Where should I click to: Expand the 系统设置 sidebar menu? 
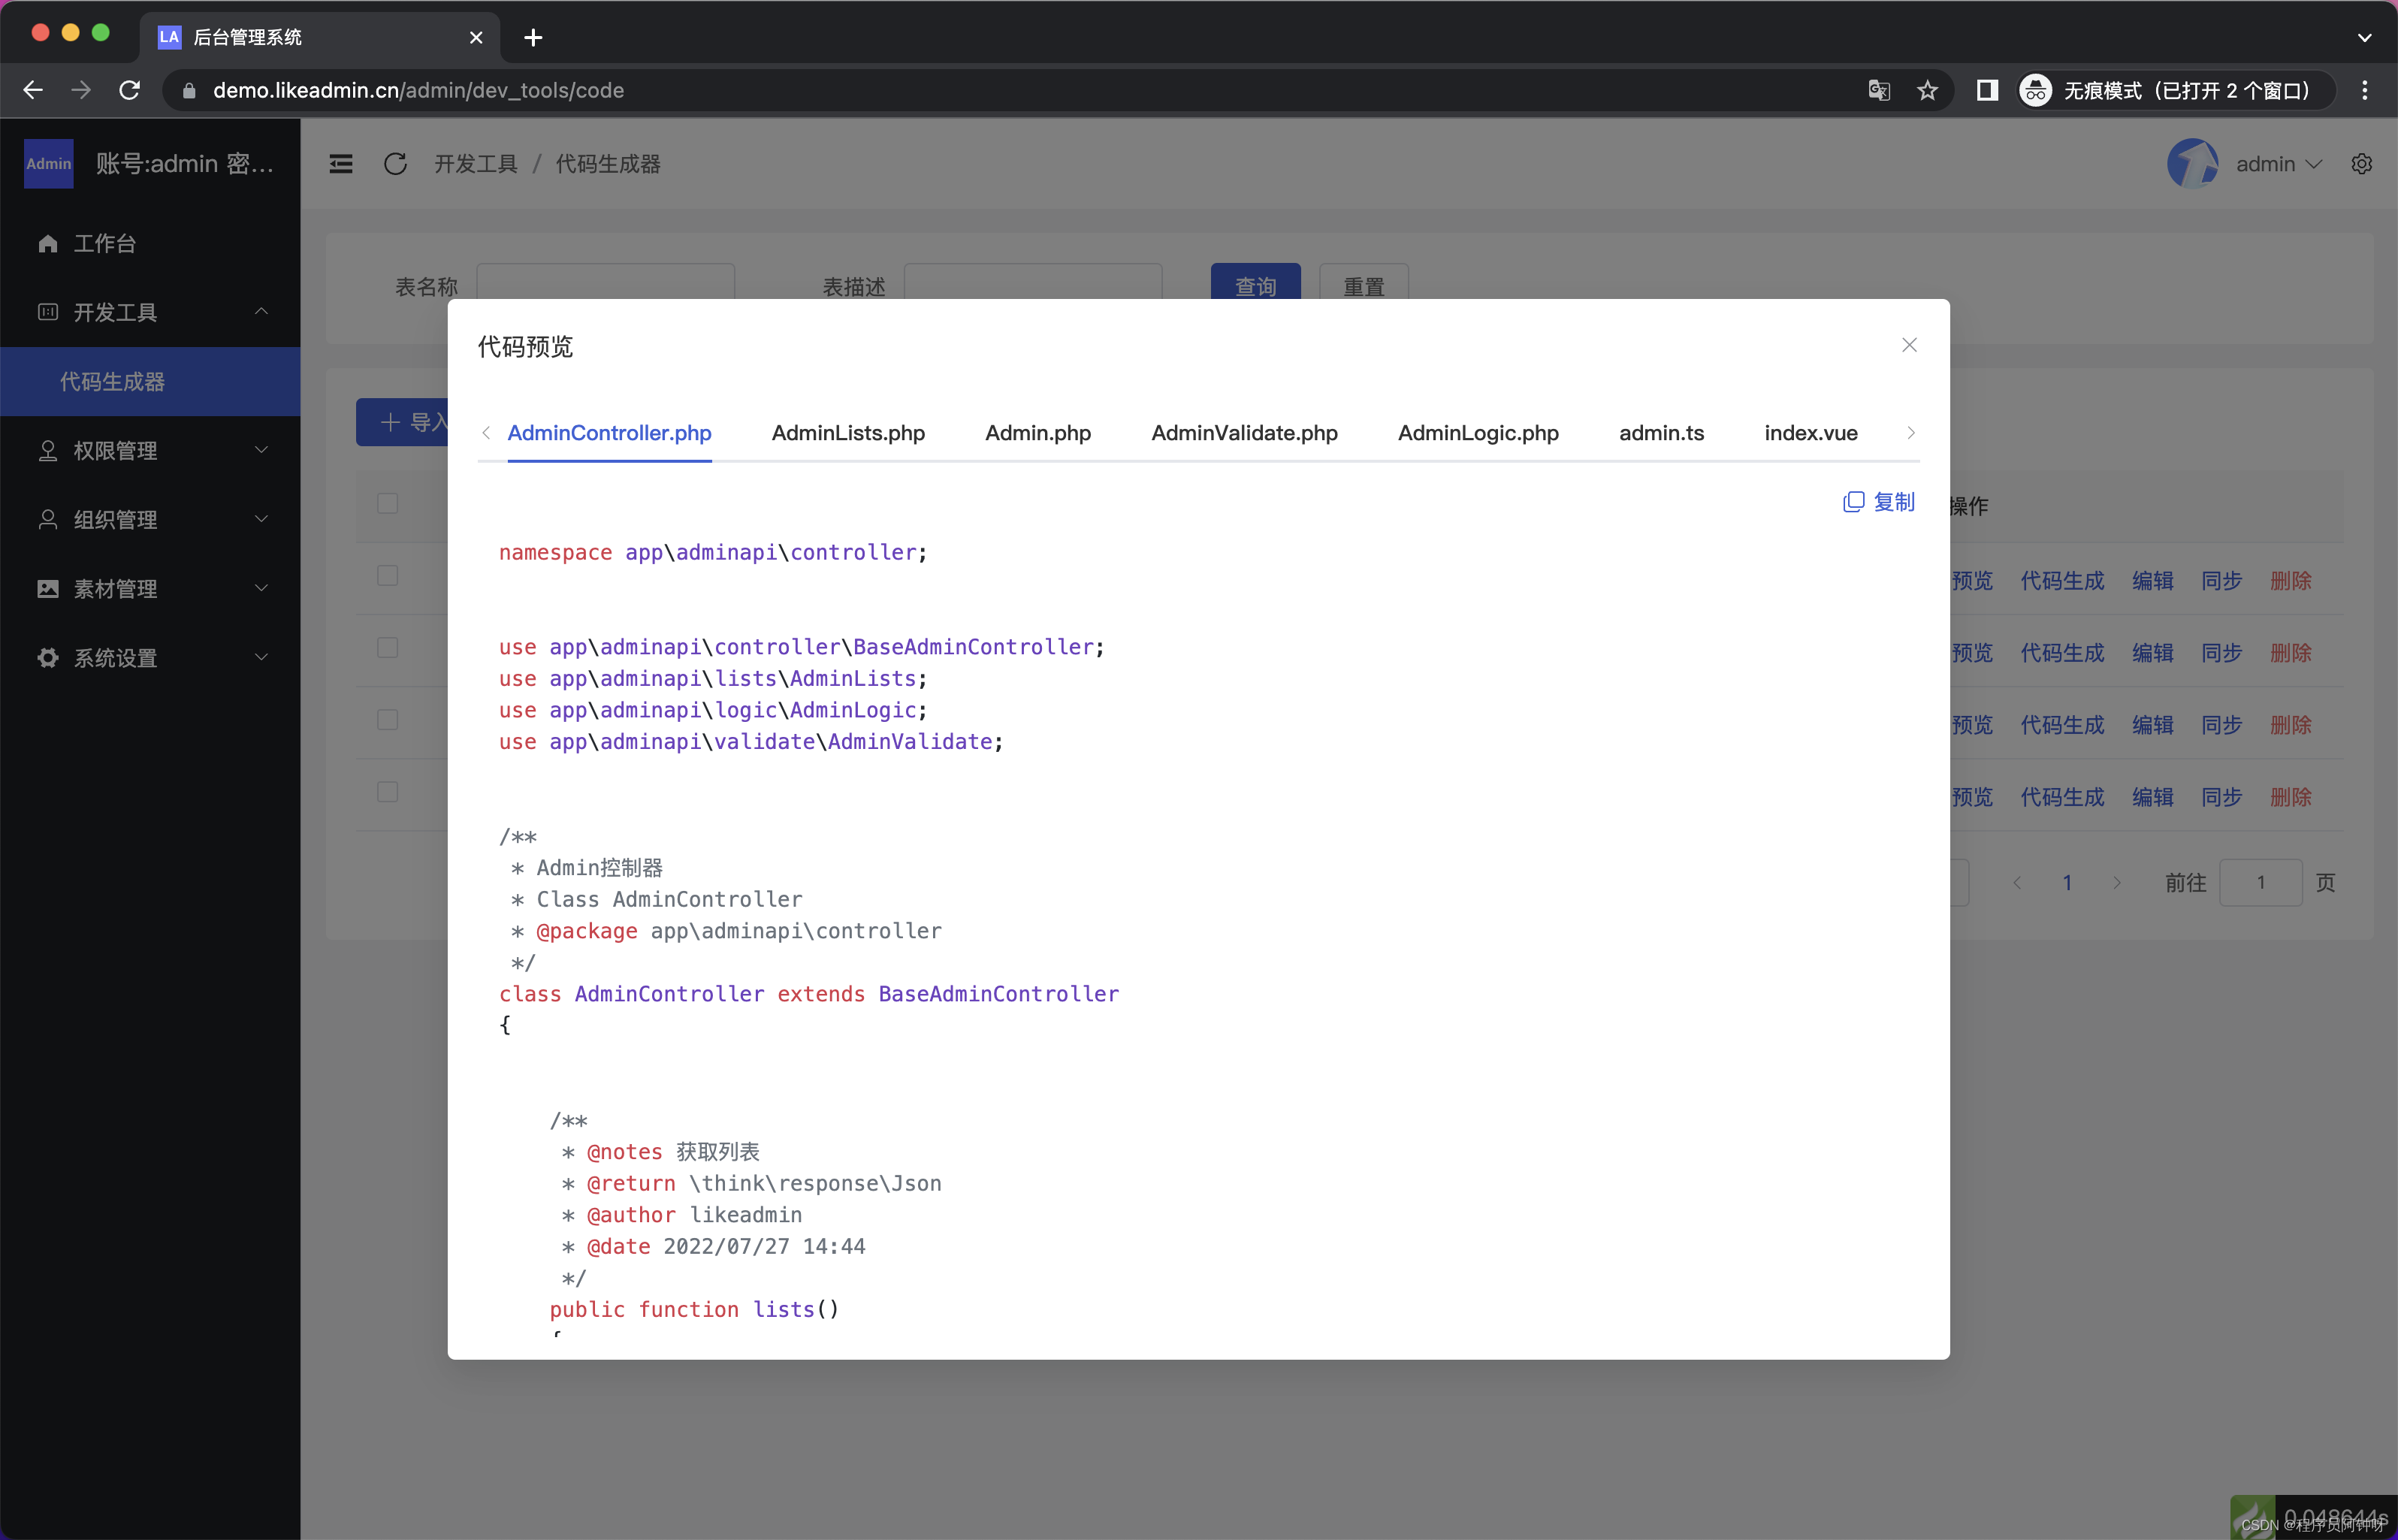(151, 658)
